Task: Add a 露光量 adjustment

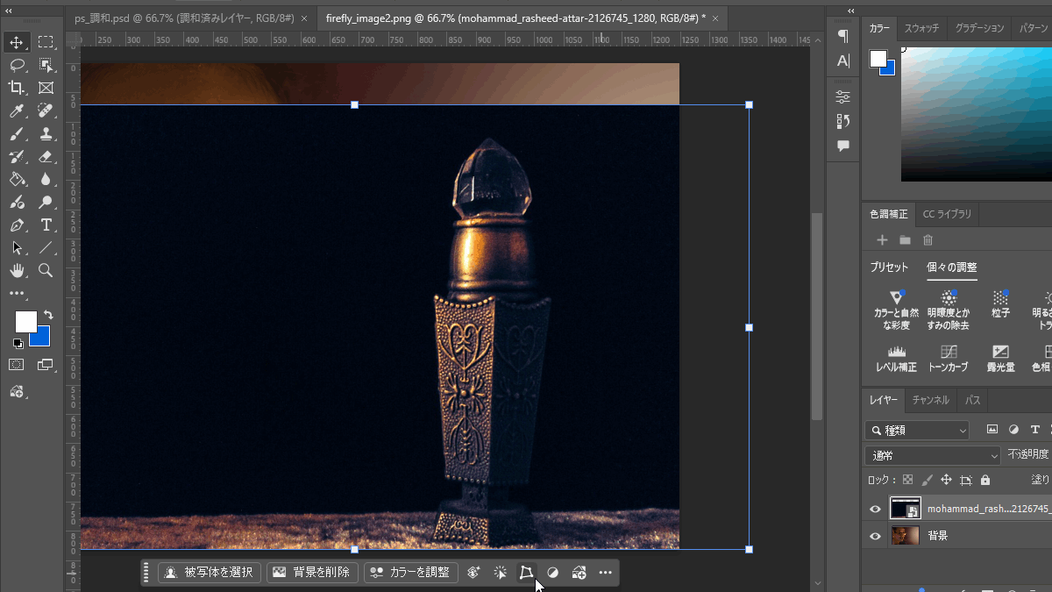Action: click(x=999, y=358)
